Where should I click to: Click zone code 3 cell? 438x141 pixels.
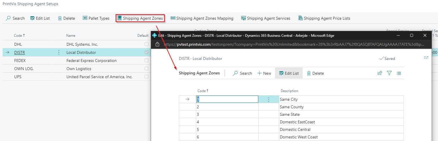tap(227, 114)
